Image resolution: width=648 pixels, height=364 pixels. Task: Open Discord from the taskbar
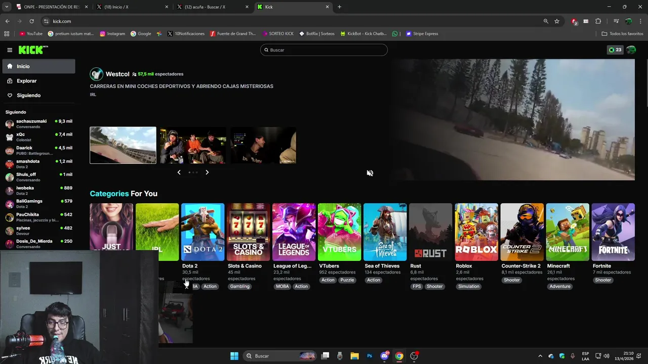pyautogui.click(x=385, y=356)
